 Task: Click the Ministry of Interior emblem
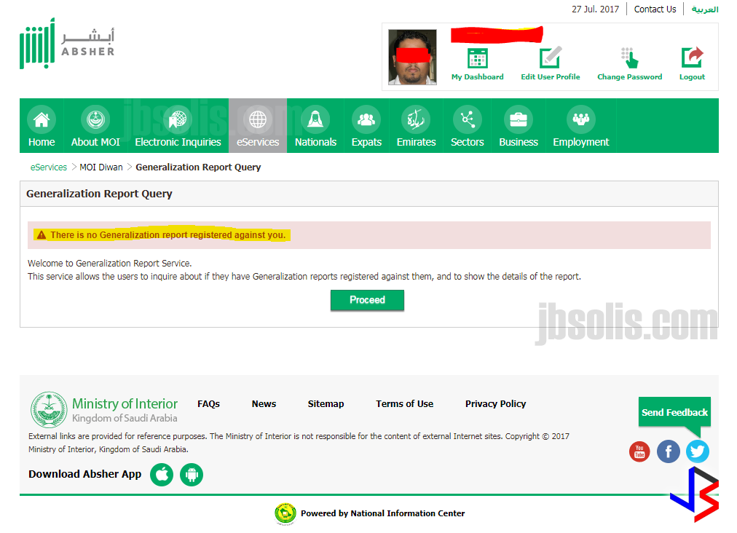pyautogui.click(x=49, y=410)
